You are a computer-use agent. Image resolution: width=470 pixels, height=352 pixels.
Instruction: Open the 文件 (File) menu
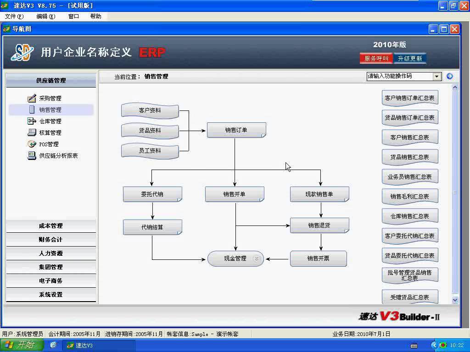tap(13, 16)
